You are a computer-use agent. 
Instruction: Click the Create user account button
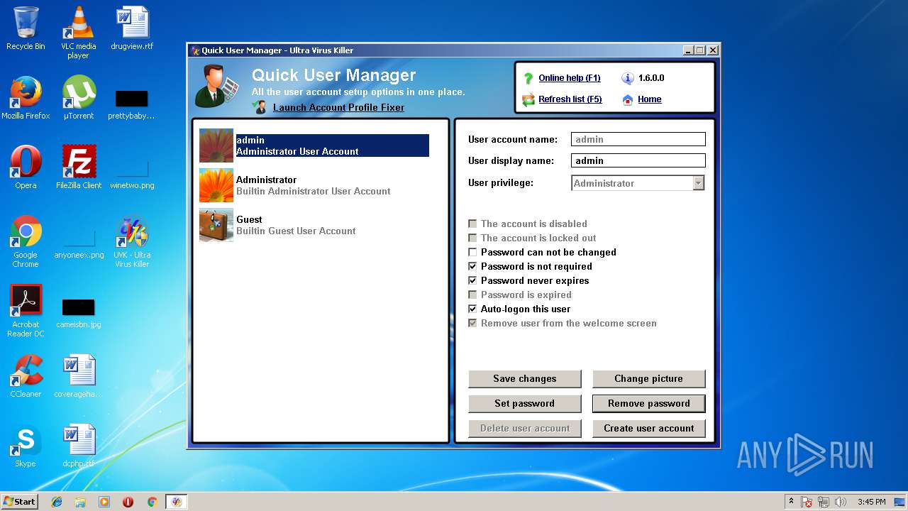pyautogui.click(x=649, y=428)
